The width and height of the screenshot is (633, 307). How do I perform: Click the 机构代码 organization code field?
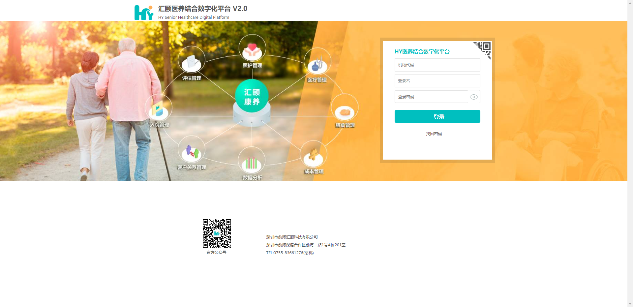click(437, 65)
